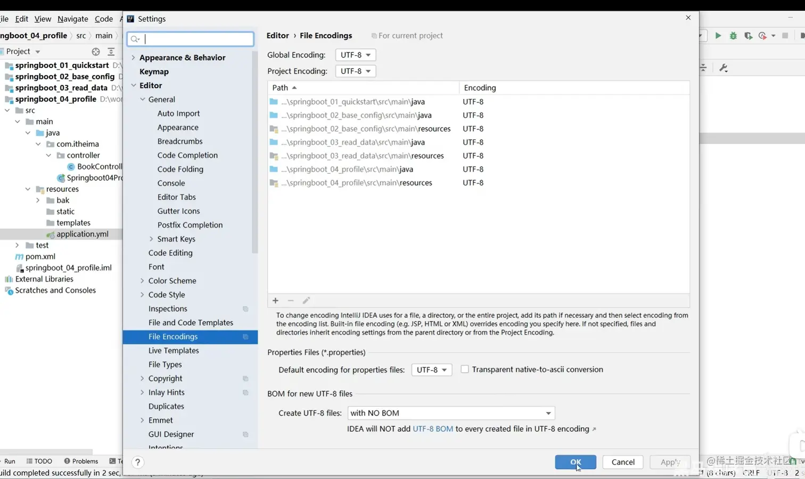The width and height of the screenshot is (805, 479).
Task: Select Code Completion settings page
Action: [187, 155]
